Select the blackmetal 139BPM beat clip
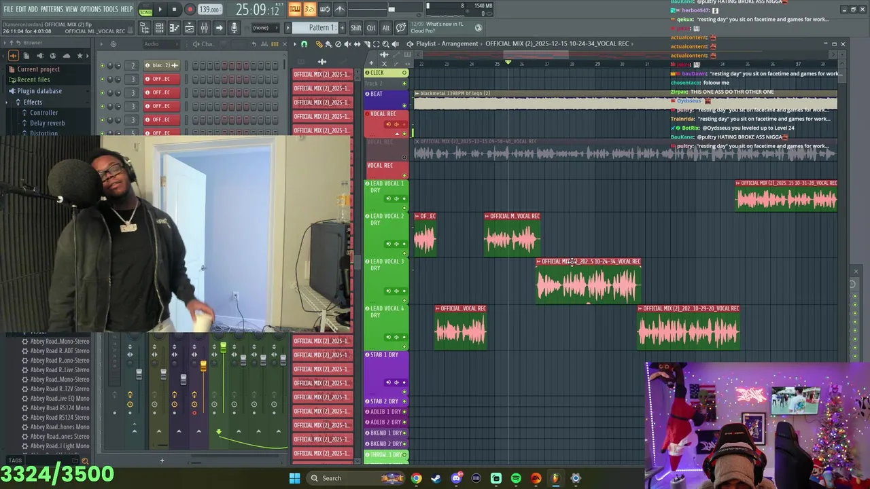 click(625, 101)
